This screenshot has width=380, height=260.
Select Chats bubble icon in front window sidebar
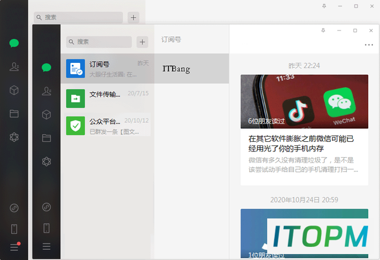tap(46, 67)
